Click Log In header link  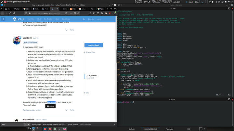point(99,19)
